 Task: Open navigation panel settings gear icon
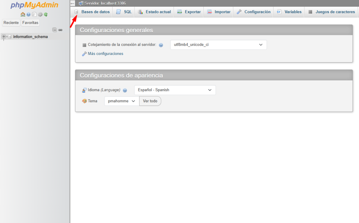[x=40, y=14]
